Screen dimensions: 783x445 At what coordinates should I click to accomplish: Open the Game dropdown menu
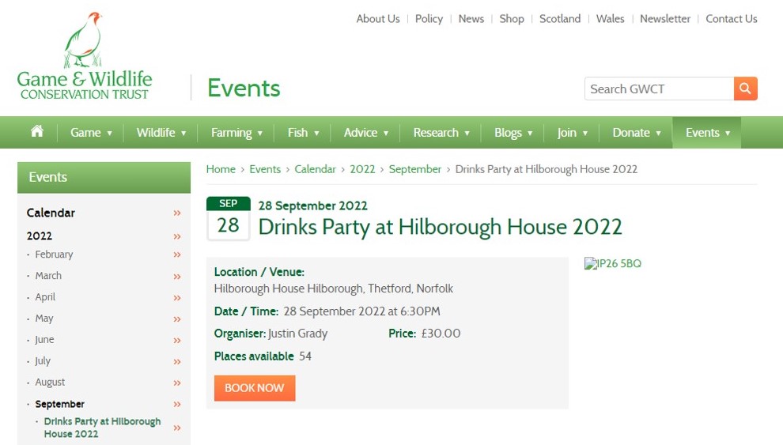click(91, 133)
